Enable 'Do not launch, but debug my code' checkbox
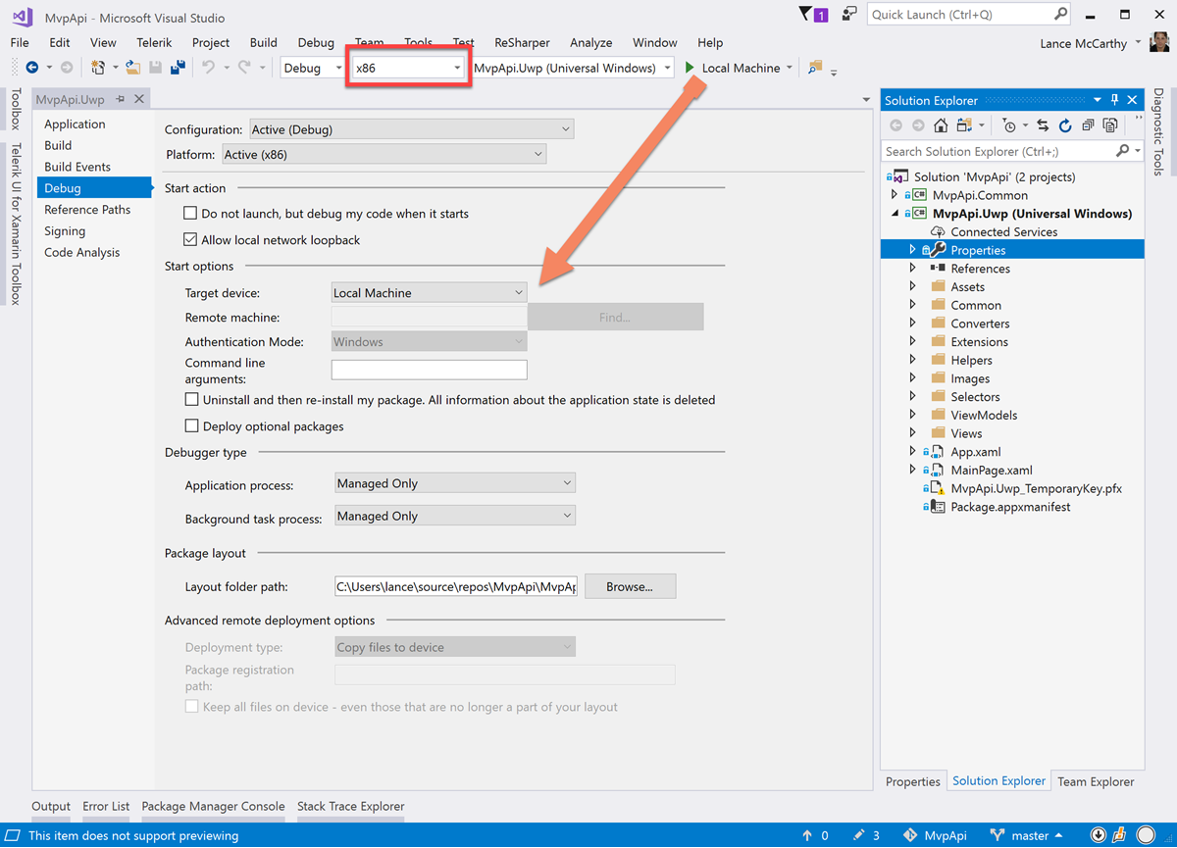The width and height of the screenshot is (1177, 848). pos(191,214)
